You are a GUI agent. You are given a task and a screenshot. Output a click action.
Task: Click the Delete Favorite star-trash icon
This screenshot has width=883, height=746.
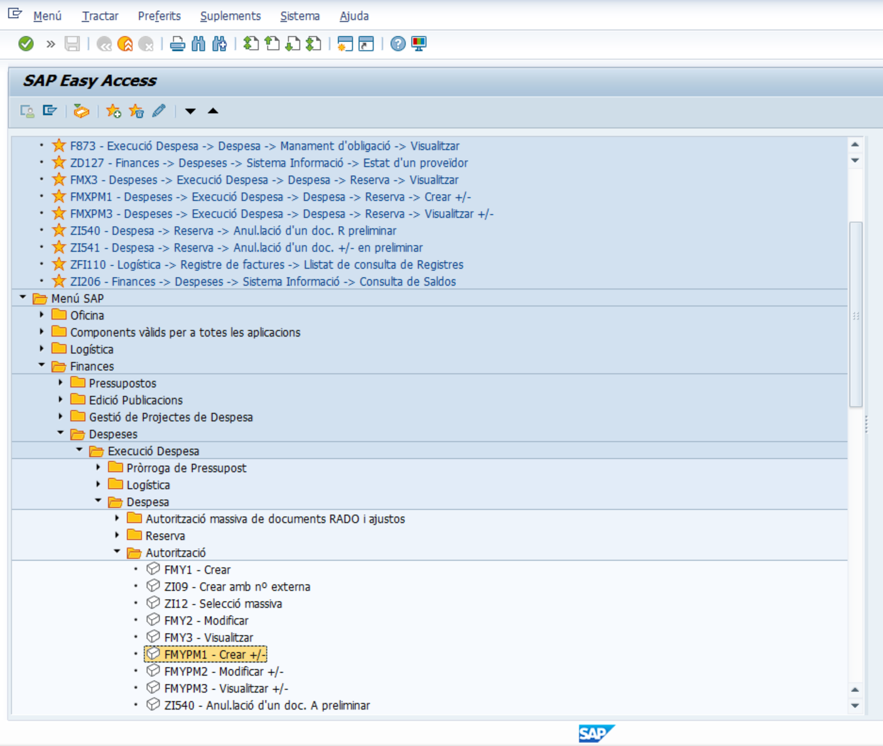click(x=136, y=111)
